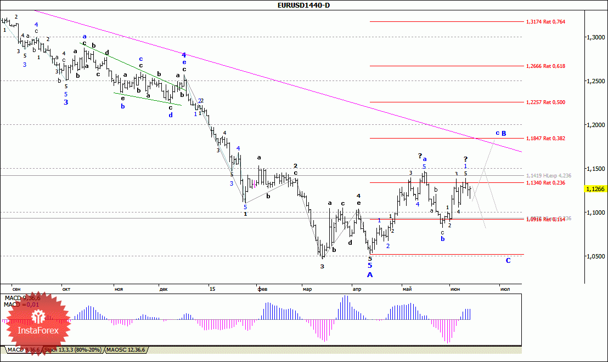
Task: Click the MACD =0,01 value readout
Action: [21, 304]
